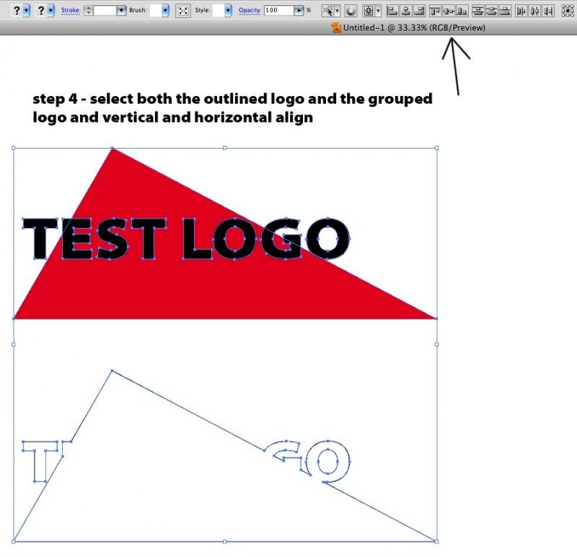577x557 pixels.
Task: Open the stroke weight dropdown
Action: click(121, 10)
